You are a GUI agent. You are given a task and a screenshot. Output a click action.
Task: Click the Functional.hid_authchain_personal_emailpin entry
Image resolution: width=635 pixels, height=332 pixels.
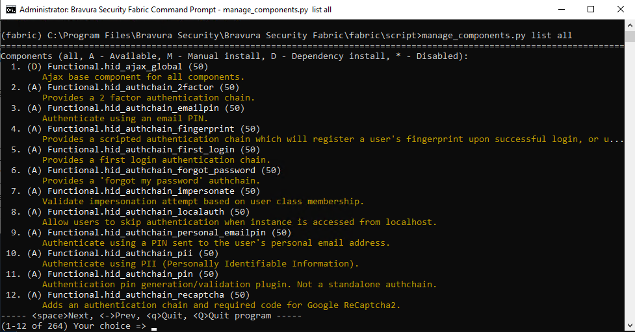point(159,233)
